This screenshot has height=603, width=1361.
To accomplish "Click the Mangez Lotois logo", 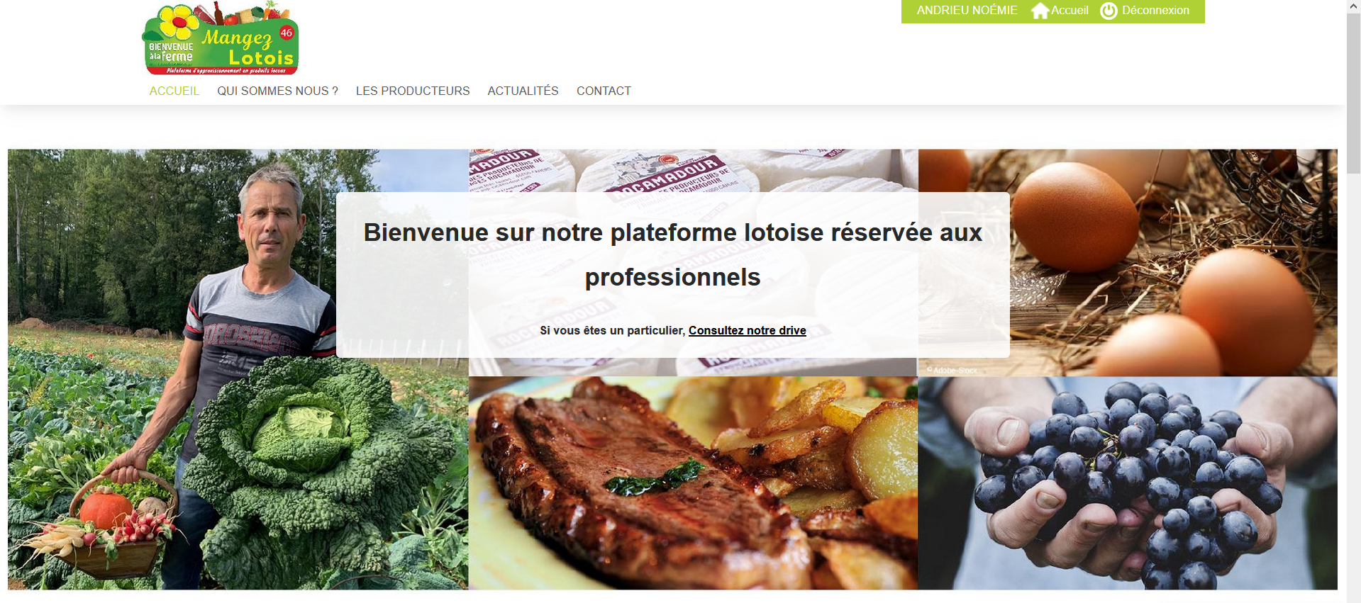I will coord(221,38).
